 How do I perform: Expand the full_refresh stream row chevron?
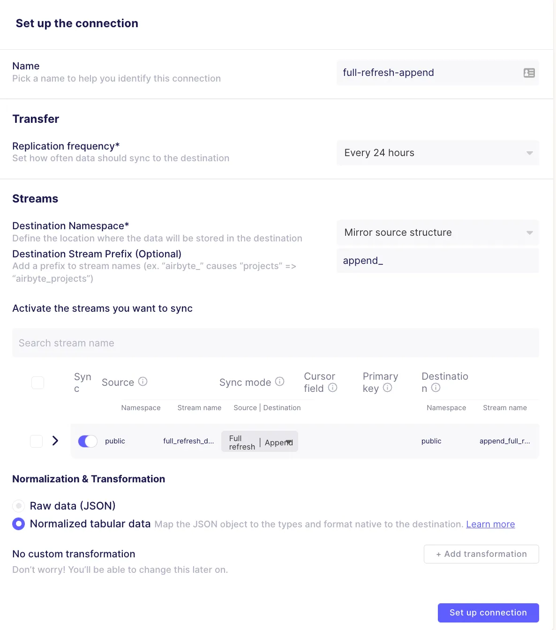click(x=55, y=441)
